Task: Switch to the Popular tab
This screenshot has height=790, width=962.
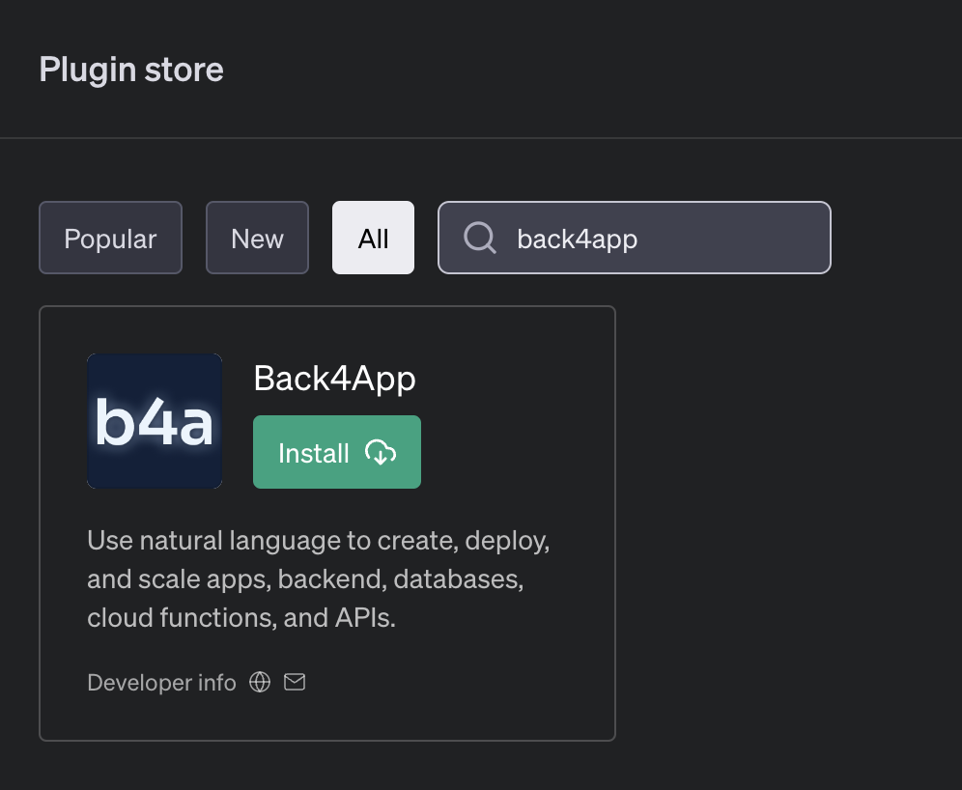Action: 110,238
